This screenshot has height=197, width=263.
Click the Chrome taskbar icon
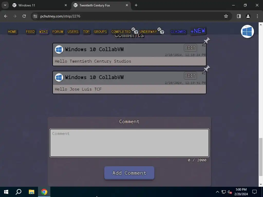44,192
